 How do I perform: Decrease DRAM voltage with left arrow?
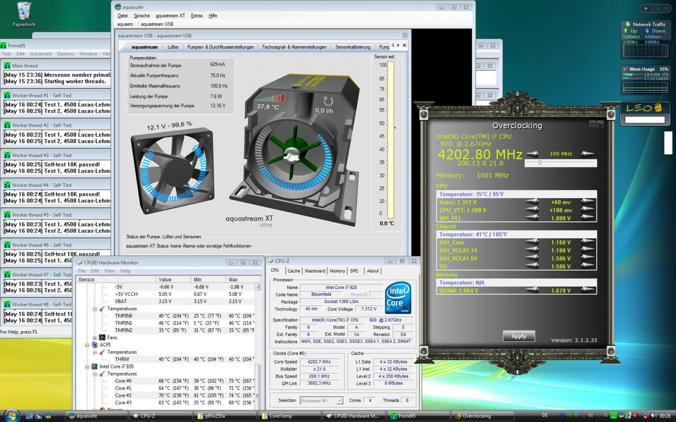pos(532,291)
